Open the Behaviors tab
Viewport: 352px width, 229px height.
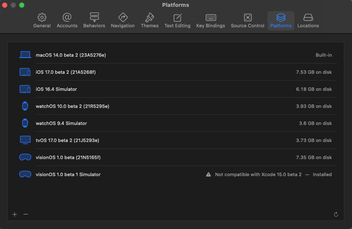(94, 20)
